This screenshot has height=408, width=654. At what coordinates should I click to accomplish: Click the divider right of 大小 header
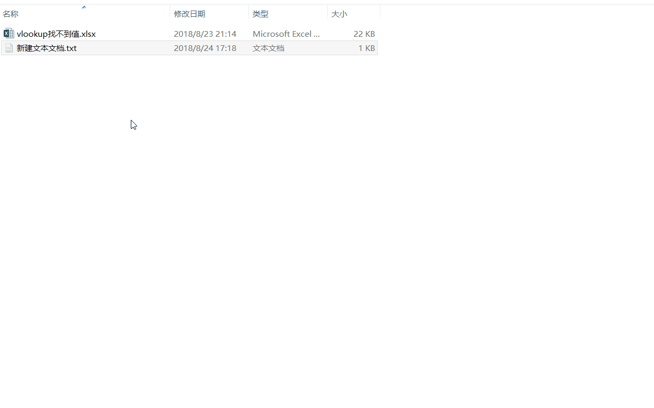tap(380, 14)
